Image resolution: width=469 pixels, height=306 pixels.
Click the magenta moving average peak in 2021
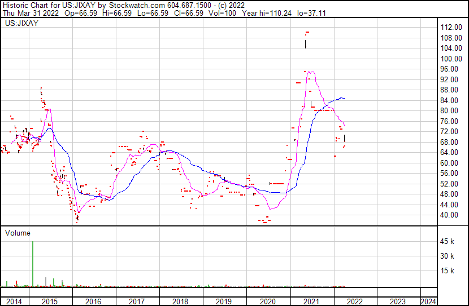point(310,72)
